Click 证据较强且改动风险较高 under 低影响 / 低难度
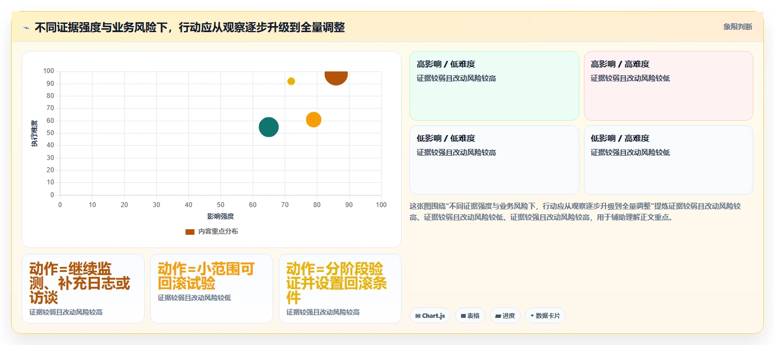775x345 pixels. pyautogui.click(x=456, y=152)
